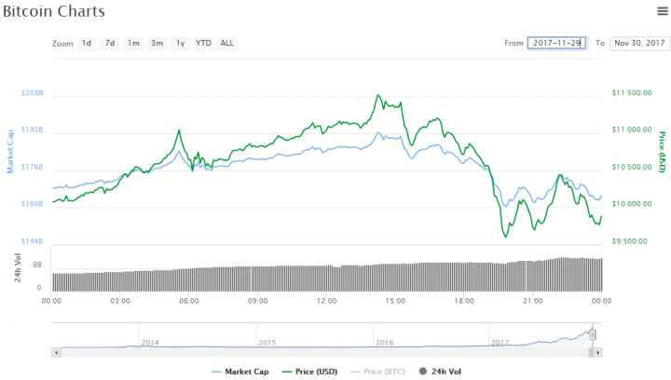This screenshot has width=671, height=380.
Task: Click the 24h Vol axis title
Action: pyautogui.click(x=18, y=267)
